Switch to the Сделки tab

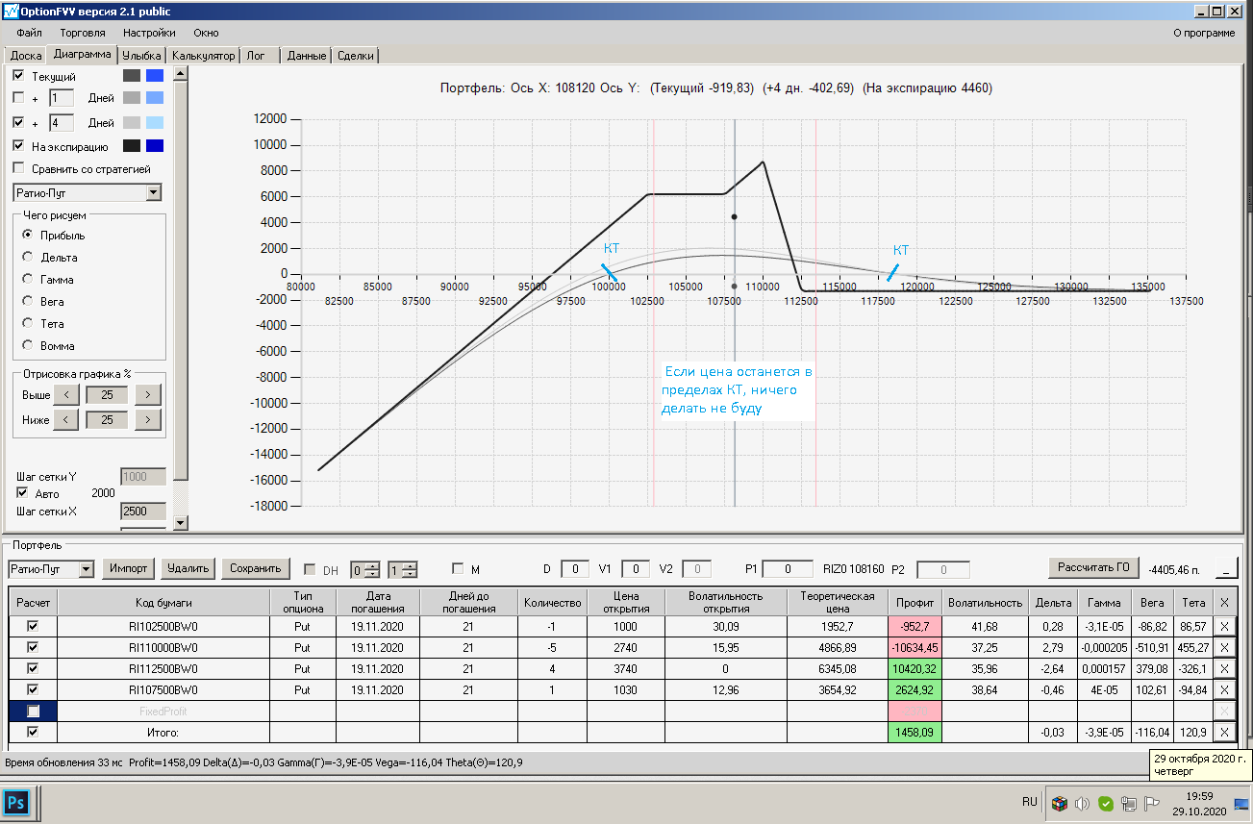pyautogui.click(x=356, y=56)
